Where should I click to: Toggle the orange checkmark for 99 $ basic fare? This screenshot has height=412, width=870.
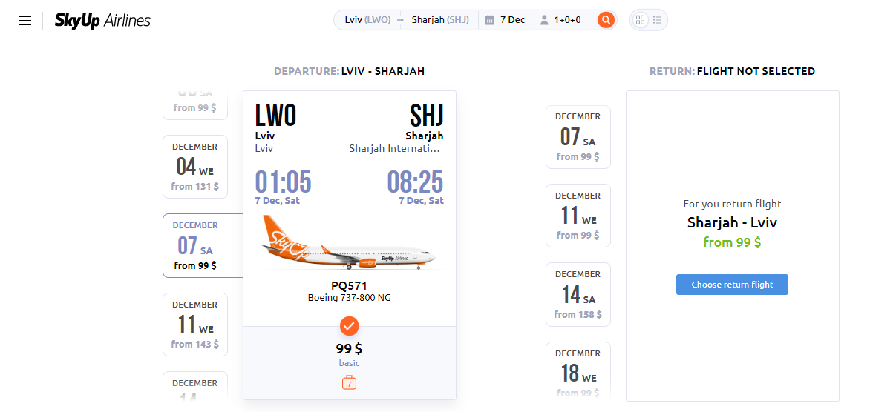pos(349,327)
